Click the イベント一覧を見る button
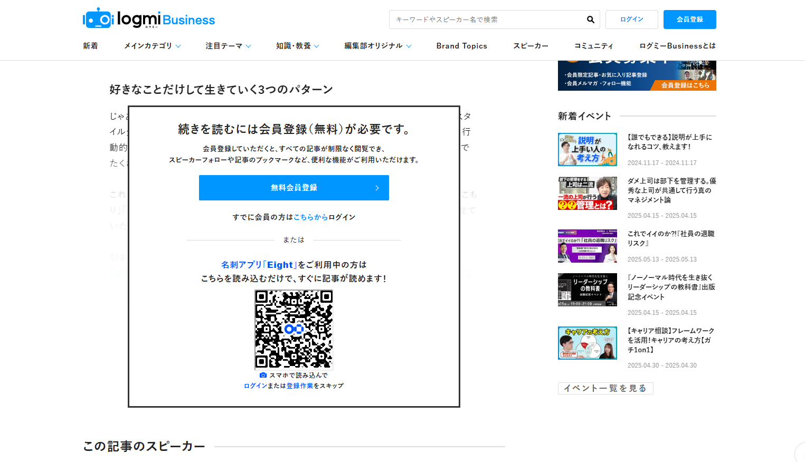This screenshot has height=462, width=805. coord(605,388)
